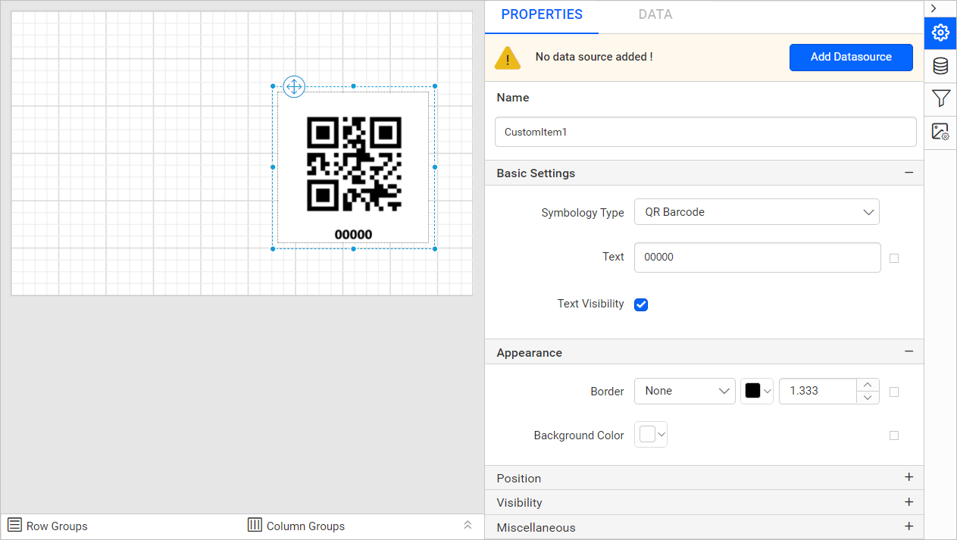Image resolution: width=957 pixels, height=540 pixels.
Task: Click the Background Color label
Action: (579, 435)
